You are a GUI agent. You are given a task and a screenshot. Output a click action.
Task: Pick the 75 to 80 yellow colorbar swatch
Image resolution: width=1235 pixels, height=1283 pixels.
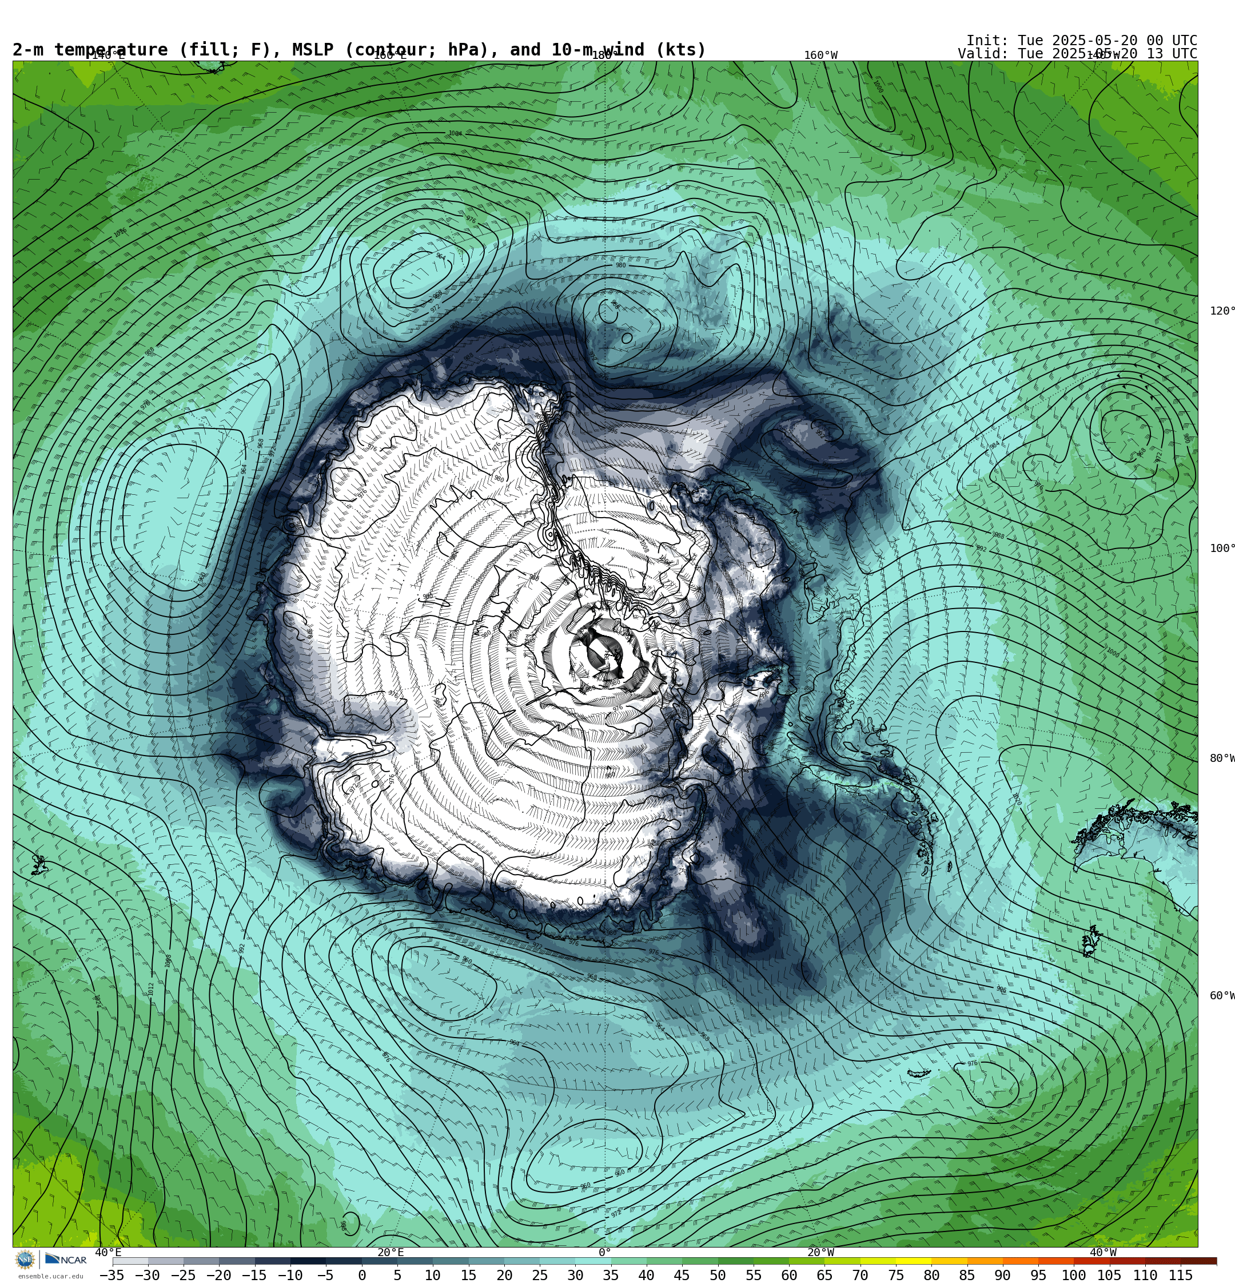pyautogui.click(x=914, y=1261)
